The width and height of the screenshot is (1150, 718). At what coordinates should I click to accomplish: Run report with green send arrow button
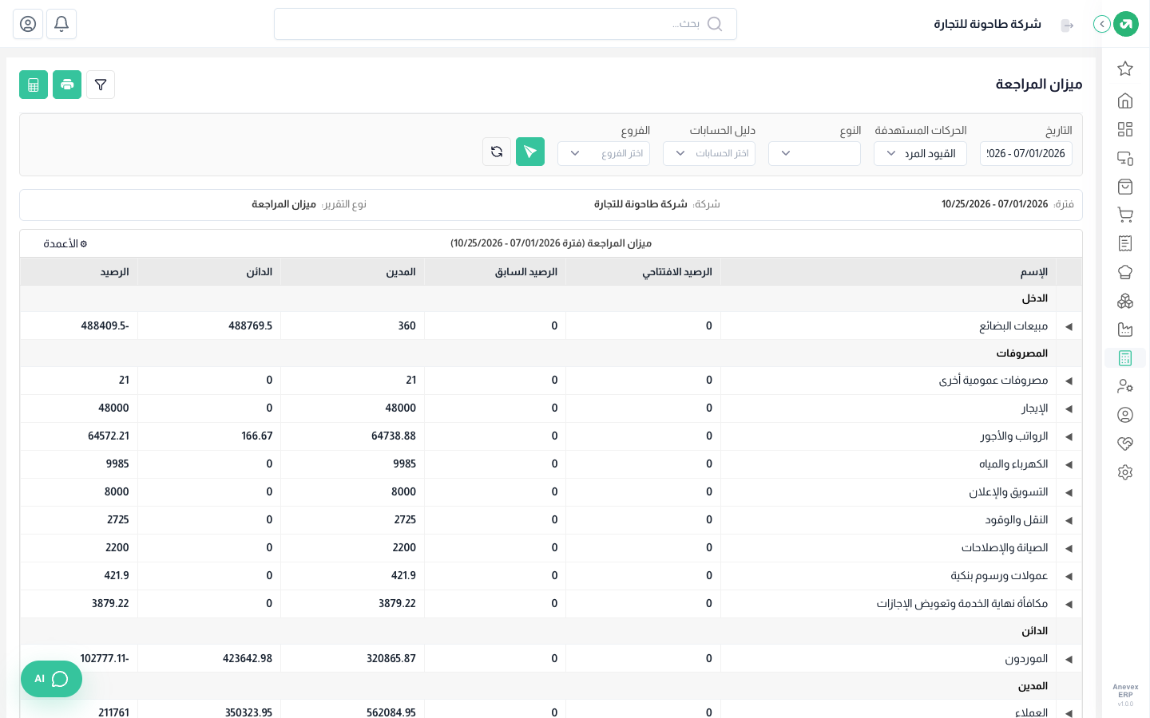coord(530,152)
